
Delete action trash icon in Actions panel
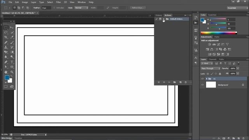(x=186, y=82)
